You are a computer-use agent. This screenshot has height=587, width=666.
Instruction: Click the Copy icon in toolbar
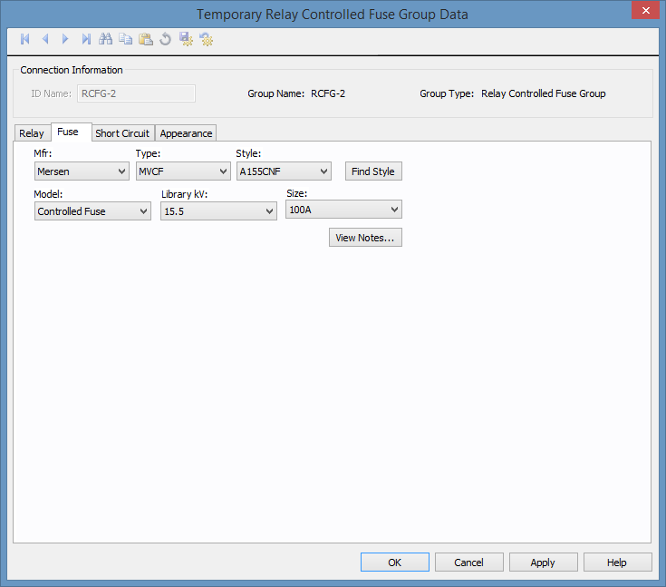[x=125, y=39]
